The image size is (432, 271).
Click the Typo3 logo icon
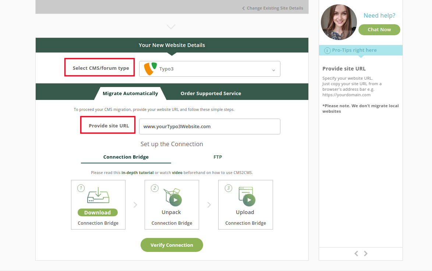click(x=150, y=69)
